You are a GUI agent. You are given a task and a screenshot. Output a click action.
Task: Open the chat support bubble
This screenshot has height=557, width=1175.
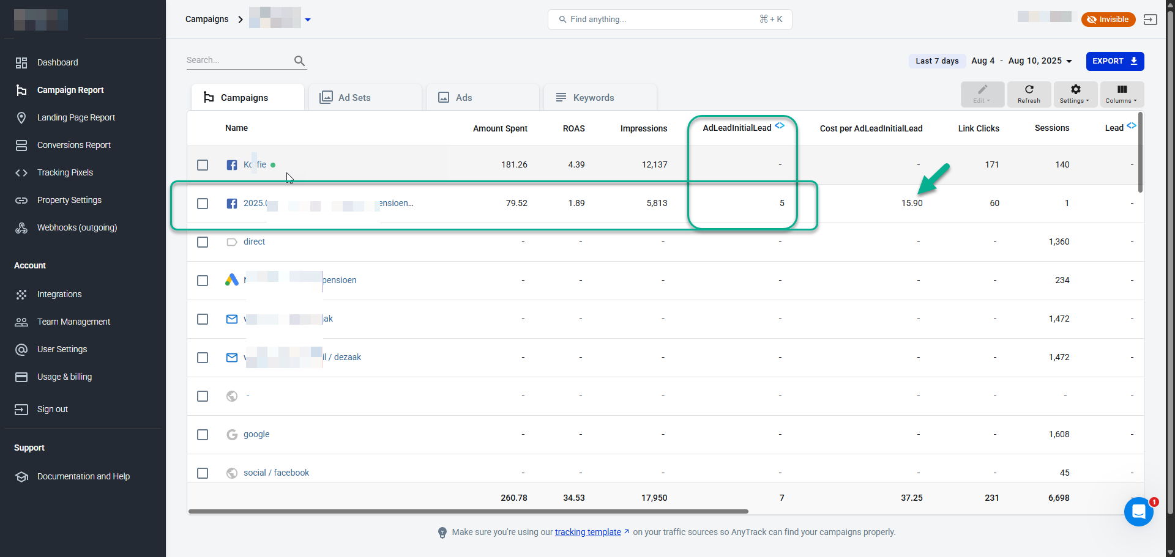pos(1139,512)
